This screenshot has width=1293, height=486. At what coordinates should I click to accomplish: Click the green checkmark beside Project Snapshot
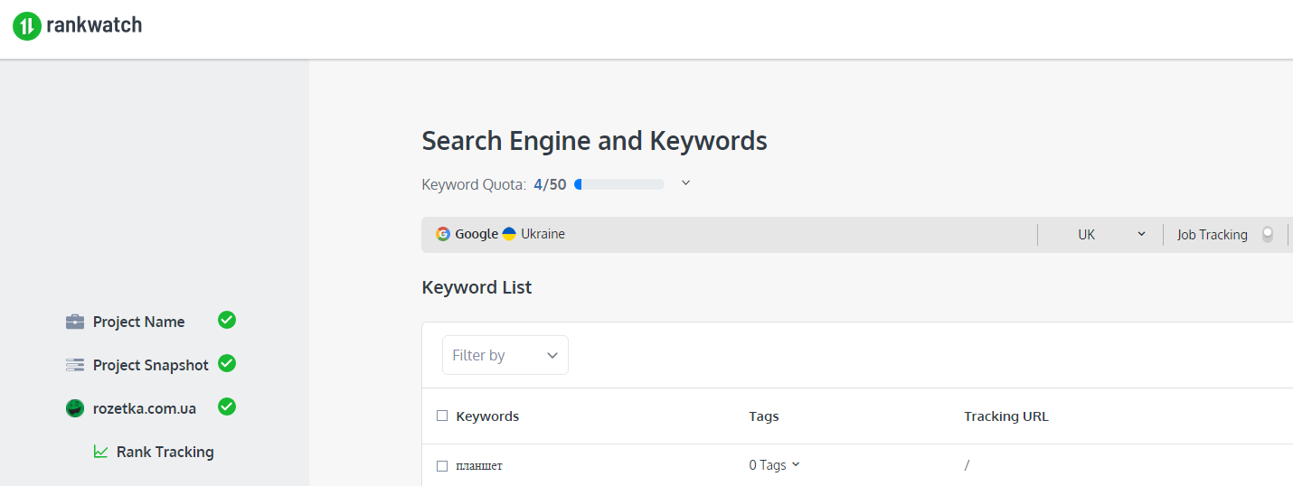(x=227, y=363)
